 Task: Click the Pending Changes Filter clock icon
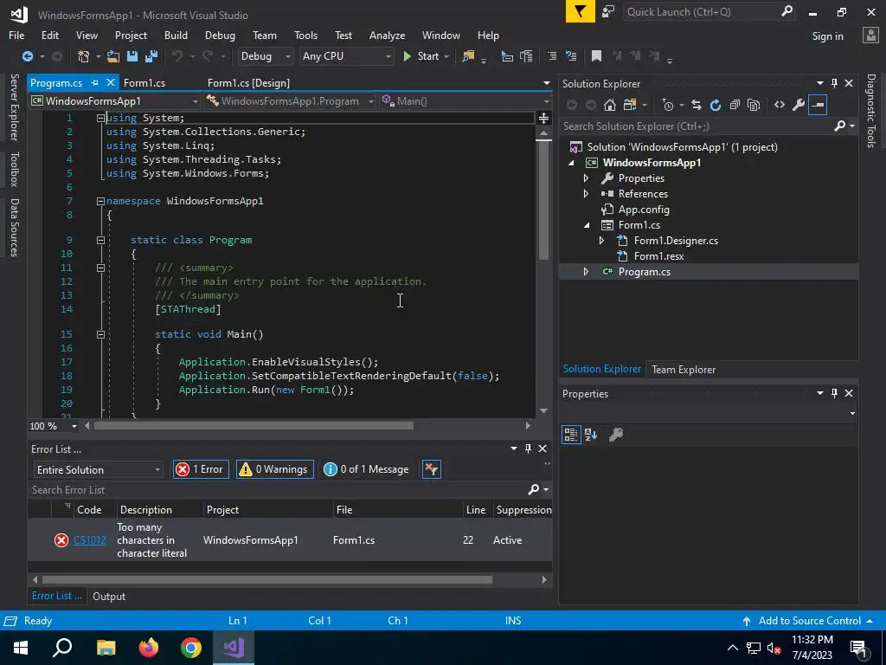668,105
